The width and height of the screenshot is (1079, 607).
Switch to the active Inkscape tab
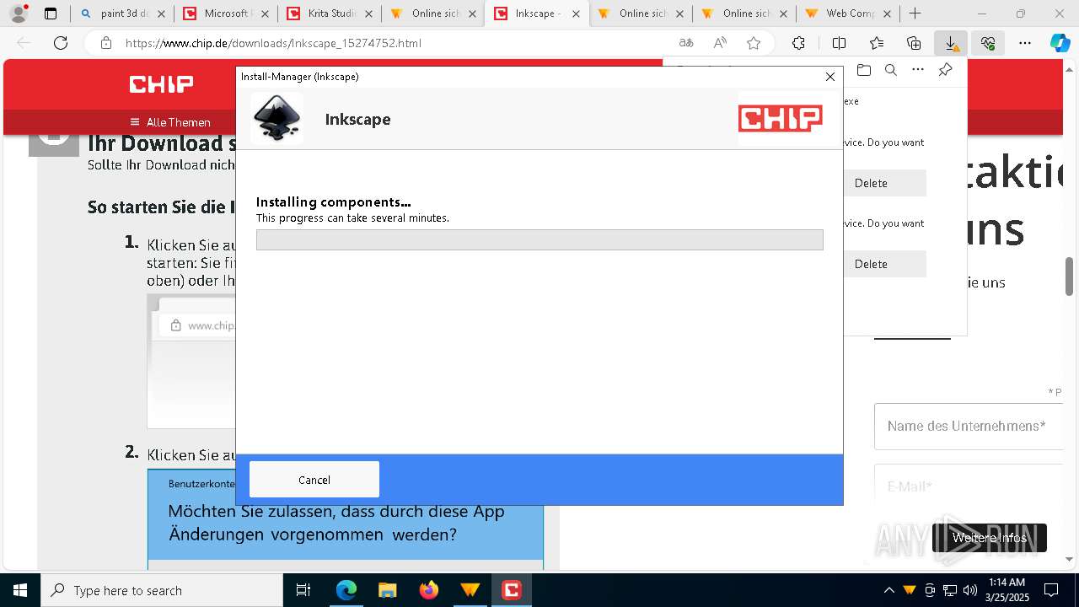(538, 13)
